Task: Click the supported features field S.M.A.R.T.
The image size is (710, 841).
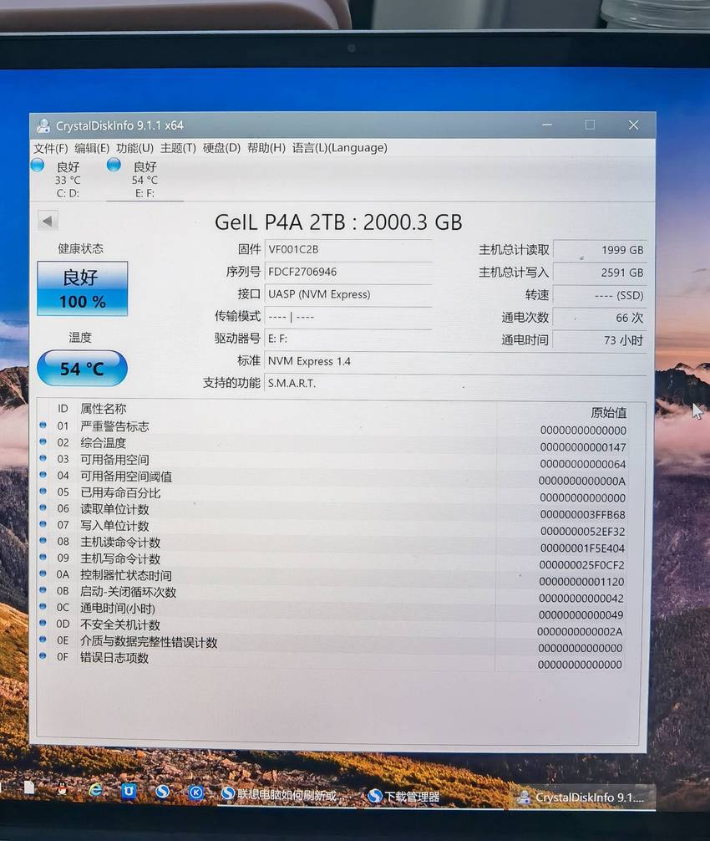Action: tap(455, 384)
